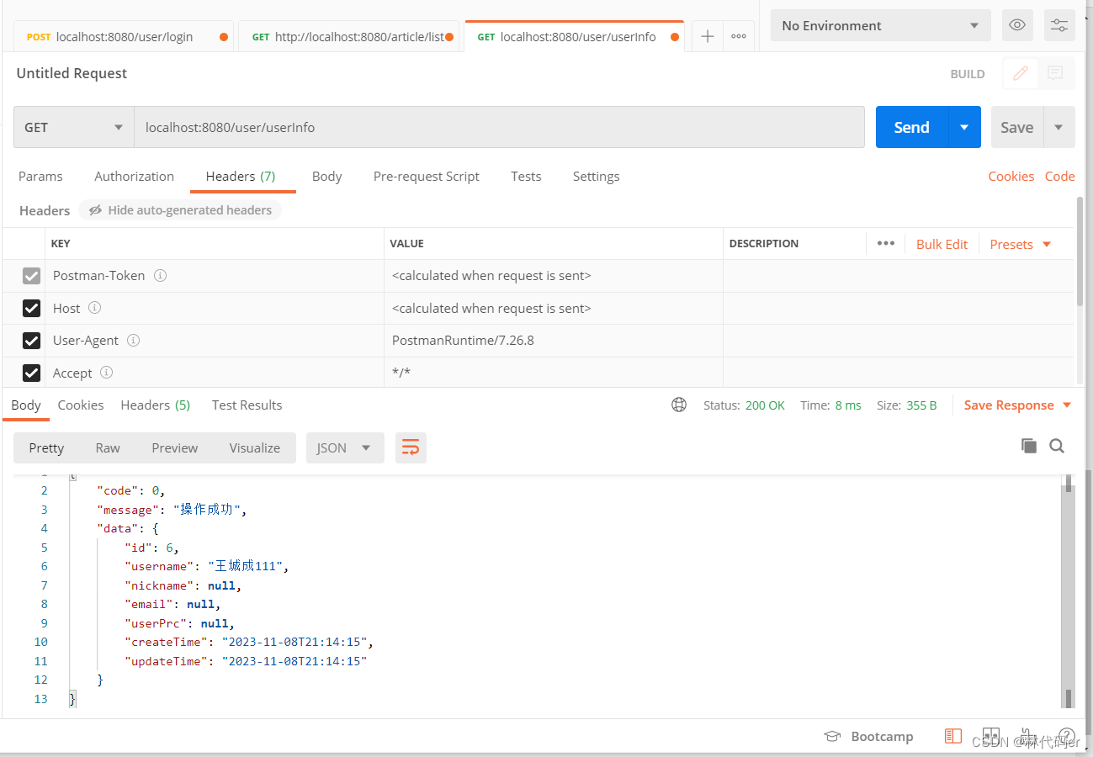Open manage environments sliders icon
This screenshot has width=1093, height=757.
point(1059,25)
